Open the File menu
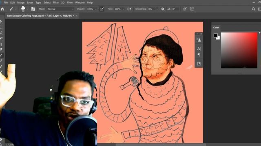Screen dimensions: 261x146 (6, 3)
